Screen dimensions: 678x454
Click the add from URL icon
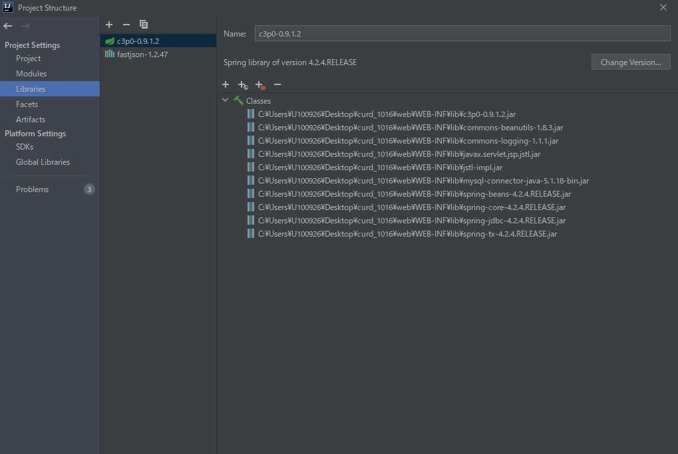(x=243, y=85)
